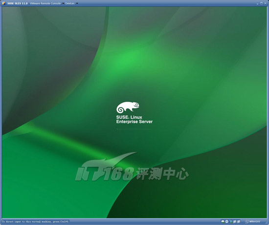Minimize the remote console window

(x=257, y=3)
